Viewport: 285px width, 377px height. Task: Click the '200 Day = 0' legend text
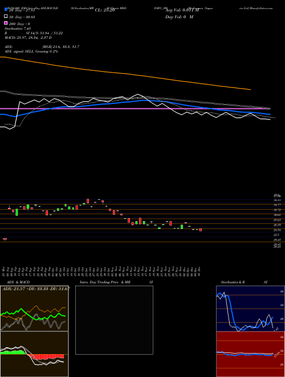coord(19,24)
